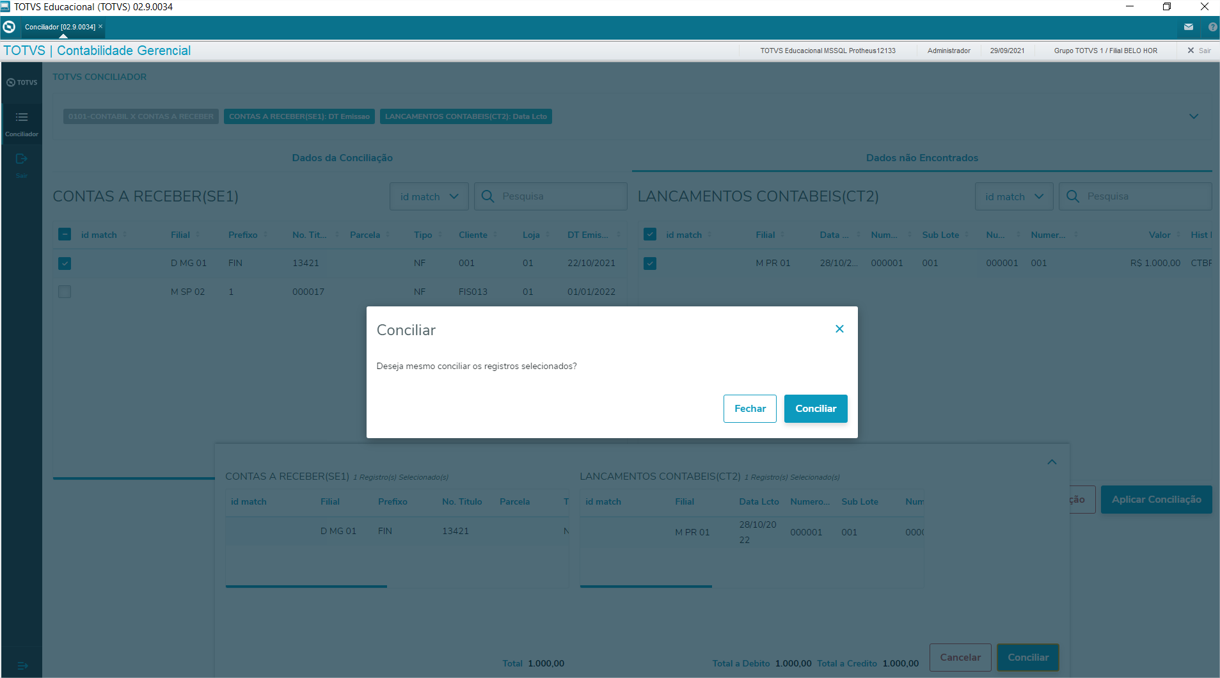Screen dimensions: 1220x678
Task: Close the Conciliador [02.9.0034] tab
Action: coord(100,26)
